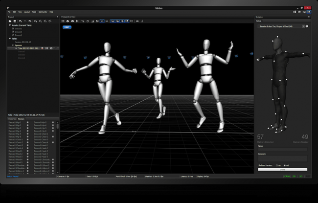Click the rotate/orbit icon in viewport toolbar
The image size is (318, 203).
pyautogui.click(x=88, y=21)
